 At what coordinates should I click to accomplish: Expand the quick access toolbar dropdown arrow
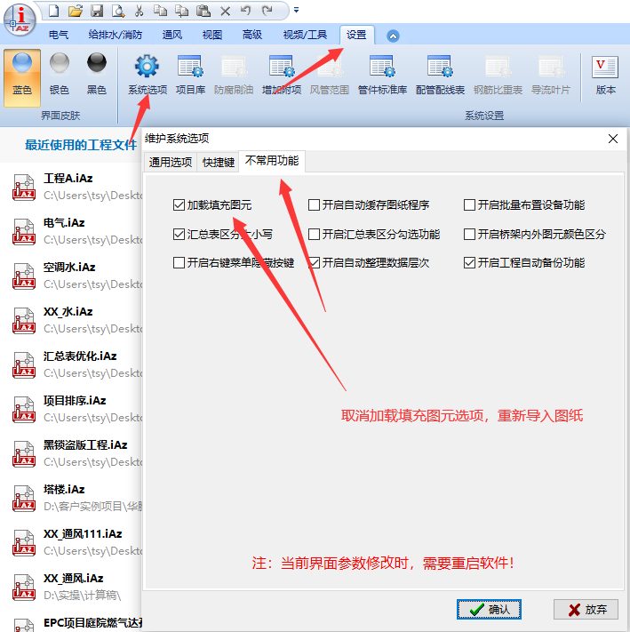coord(297,11)
